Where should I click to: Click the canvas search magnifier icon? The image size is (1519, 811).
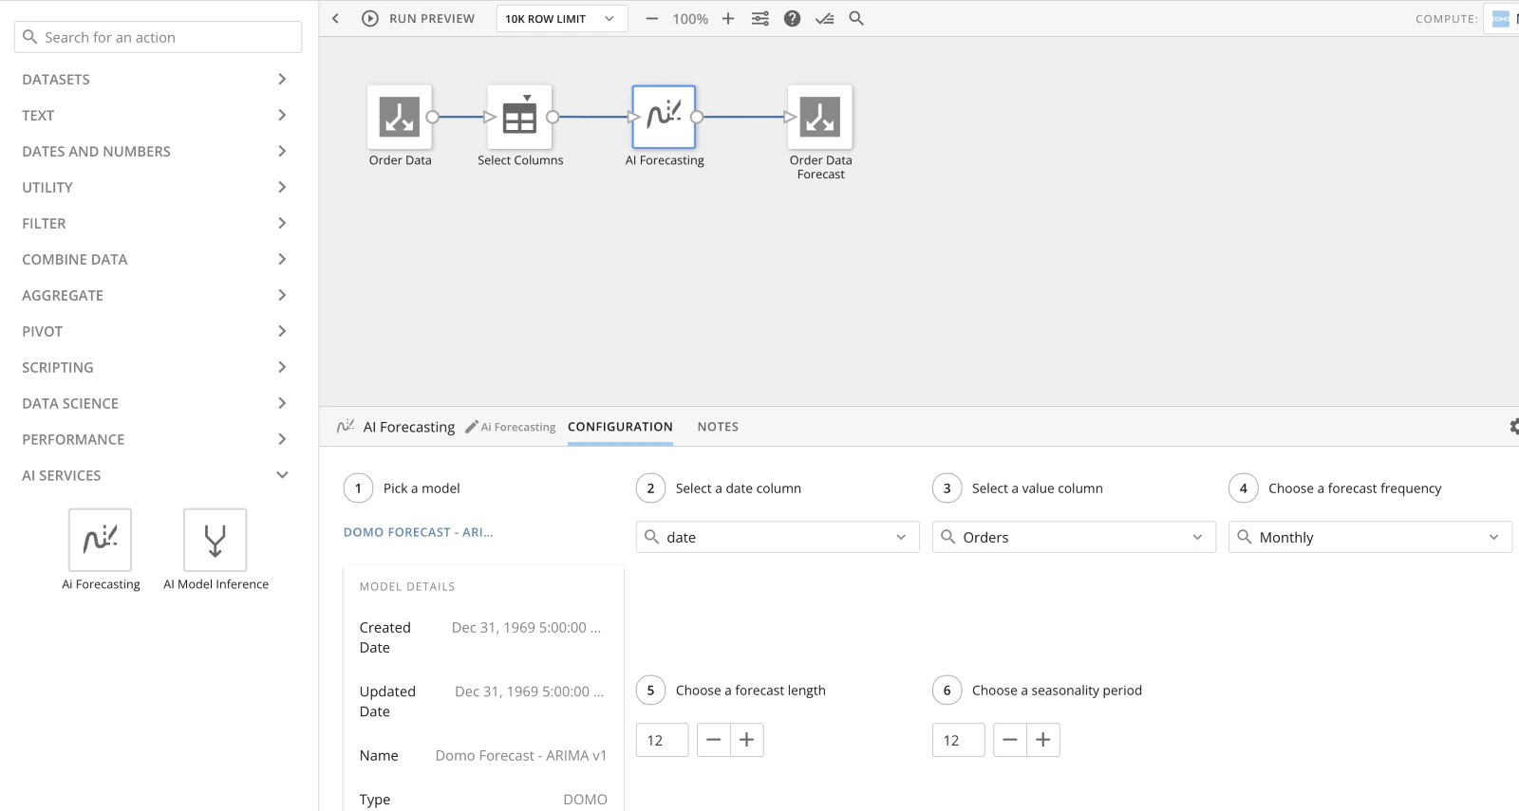856,18
